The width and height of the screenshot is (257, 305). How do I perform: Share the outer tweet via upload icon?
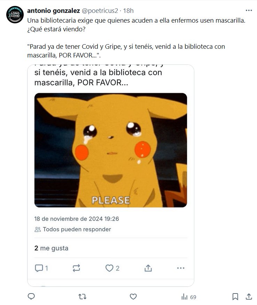click(249, 297)
